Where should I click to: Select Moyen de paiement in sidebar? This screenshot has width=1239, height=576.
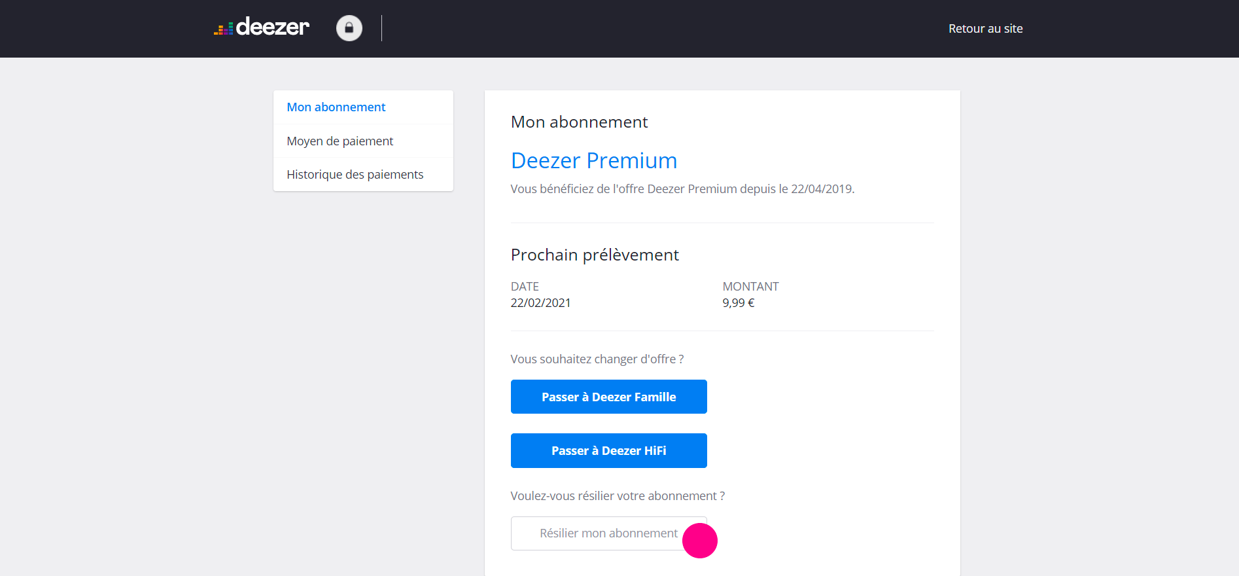[363, 141]
